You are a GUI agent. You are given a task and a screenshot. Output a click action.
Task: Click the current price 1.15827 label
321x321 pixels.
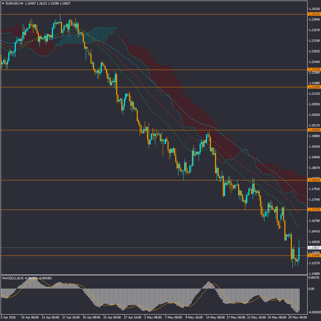314,248
